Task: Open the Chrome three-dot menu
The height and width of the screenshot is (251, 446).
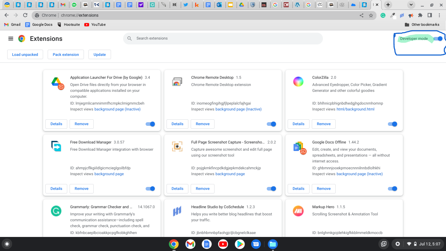Action: (439, 15)
